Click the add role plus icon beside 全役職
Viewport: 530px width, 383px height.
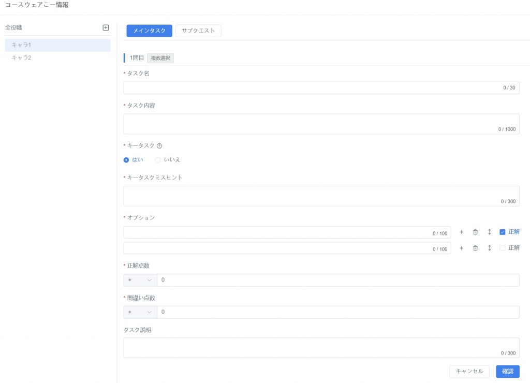coord(106,27)
